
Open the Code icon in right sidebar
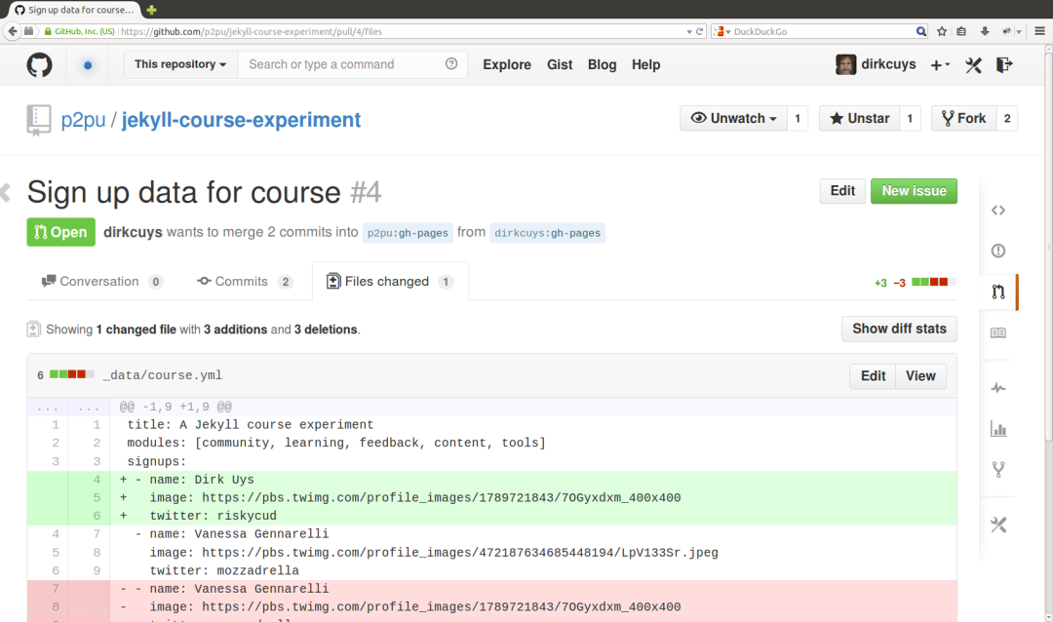pos(997,211)
